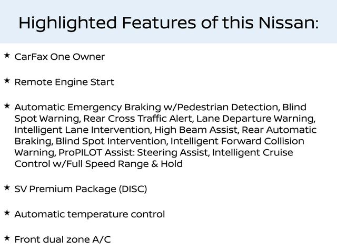Select the CarFax One Owner text
The width and height of the screenshot is (337, 252).
(x=60, y=57)
